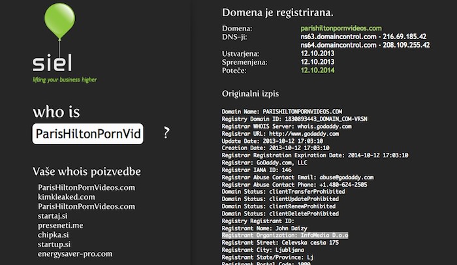Screen dimensions: 457x265
Task: Click the 'Domena je registrirana.' heading
Action: [277, 12]
